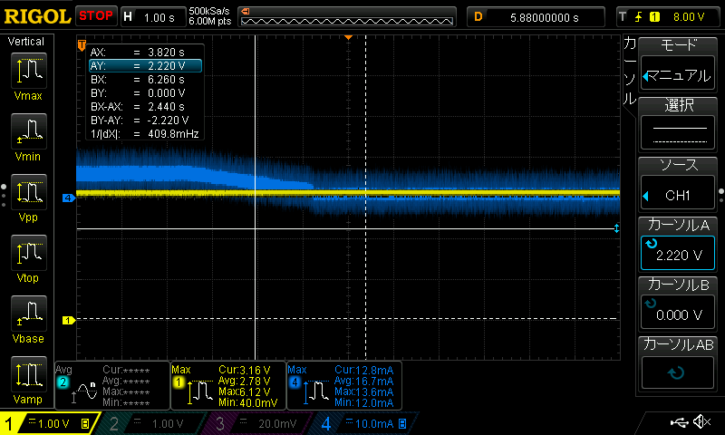Click the trigger position marker atop the waveform
Viewport: 725px width, 435px height.
click(348, 37)
